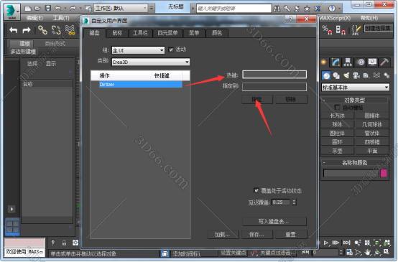This screenshot has width=398, height=262.
Task: Open the 3ds Max application menu logo
Action: [x=10, y=11]
